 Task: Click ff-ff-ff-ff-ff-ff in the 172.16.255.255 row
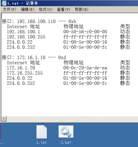coord(85,73)
